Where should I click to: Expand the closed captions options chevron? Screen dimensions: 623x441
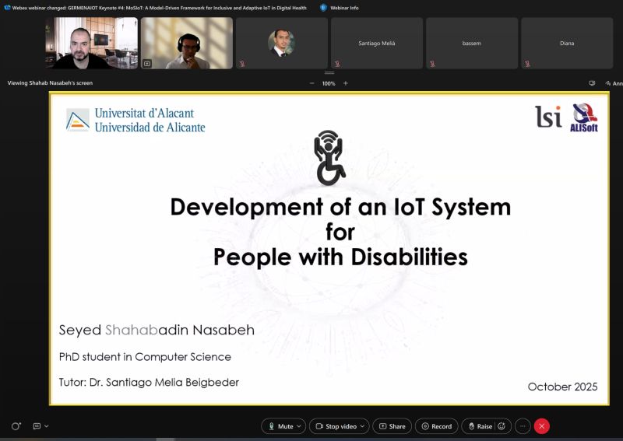point(47,426)
